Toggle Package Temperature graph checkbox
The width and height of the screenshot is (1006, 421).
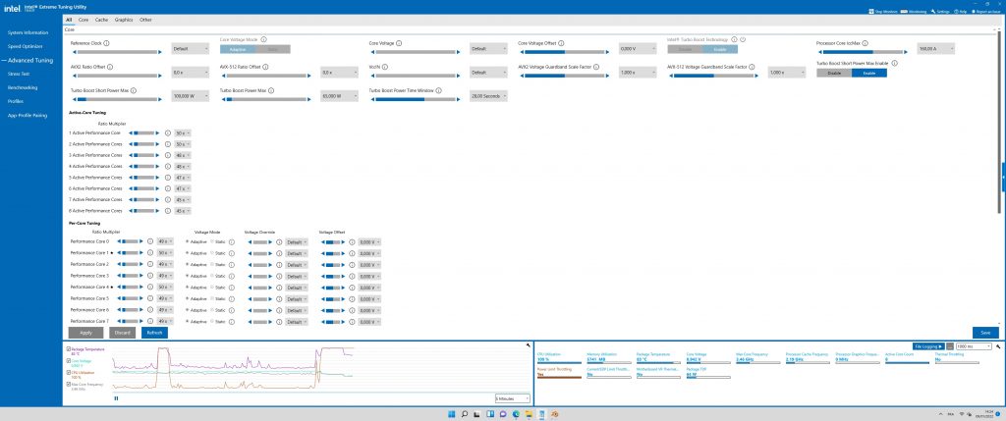pyautogui.click(x=69, y=349)
